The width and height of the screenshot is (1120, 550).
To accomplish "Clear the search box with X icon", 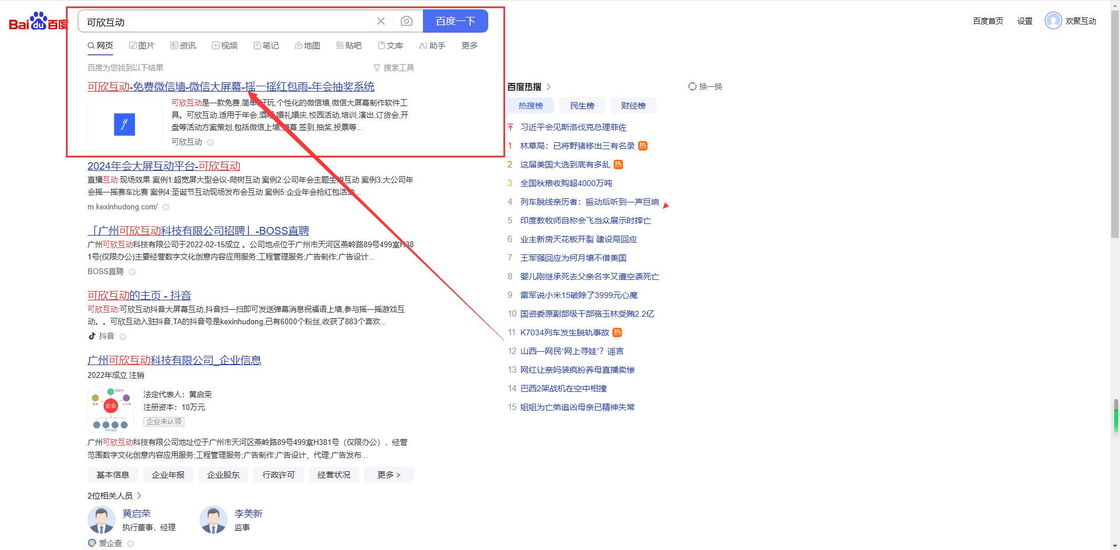I will pyautogui.click(x=381, y=21).
